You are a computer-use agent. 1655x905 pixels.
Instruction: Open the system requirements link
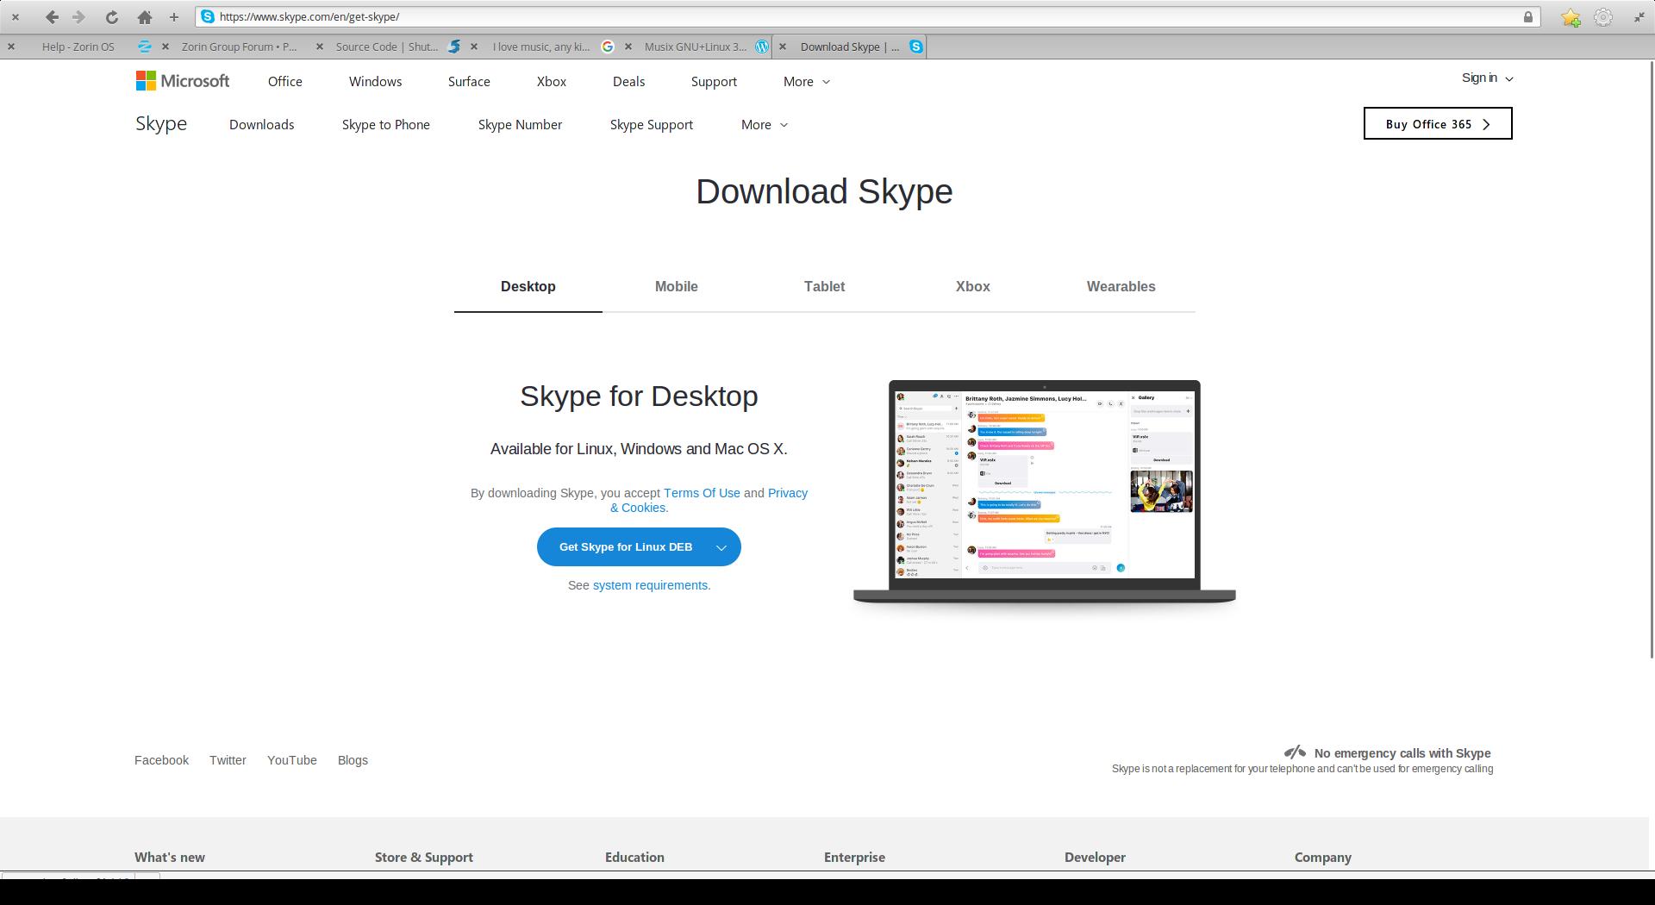click(x=651, y=585)
